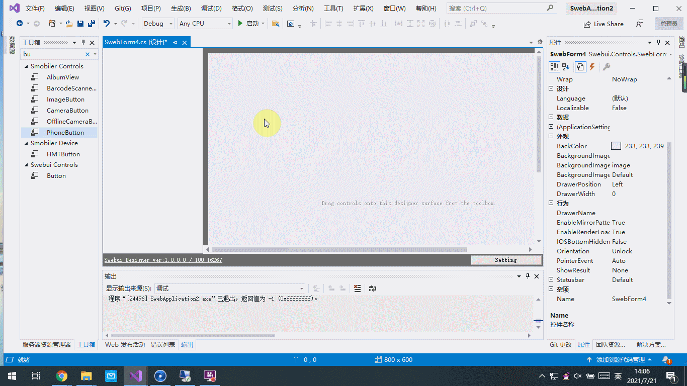687x386 pixels.
Task: Expand the (ApplicationSettings) property
Action: [x=551, y=127]
